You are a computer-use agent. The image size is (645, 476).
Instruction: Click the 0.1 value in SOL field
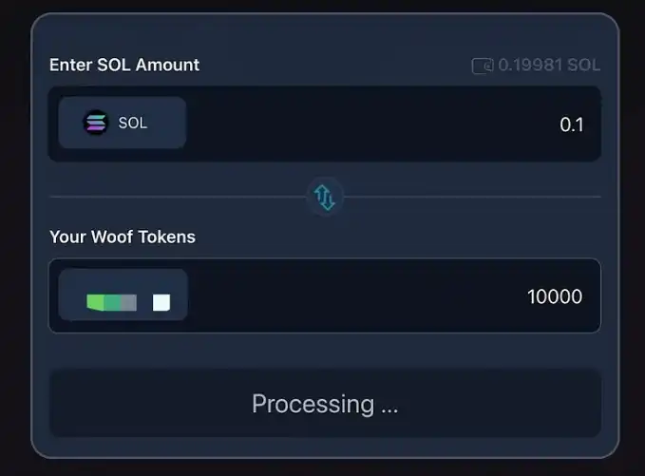[x=571, y=125]
